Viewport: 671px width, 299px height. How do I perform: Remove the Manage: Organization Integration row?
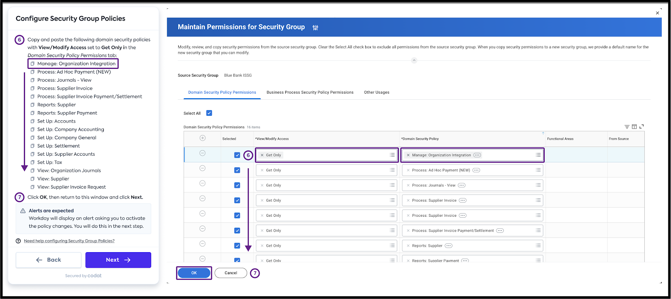click(x=203, y=153)
